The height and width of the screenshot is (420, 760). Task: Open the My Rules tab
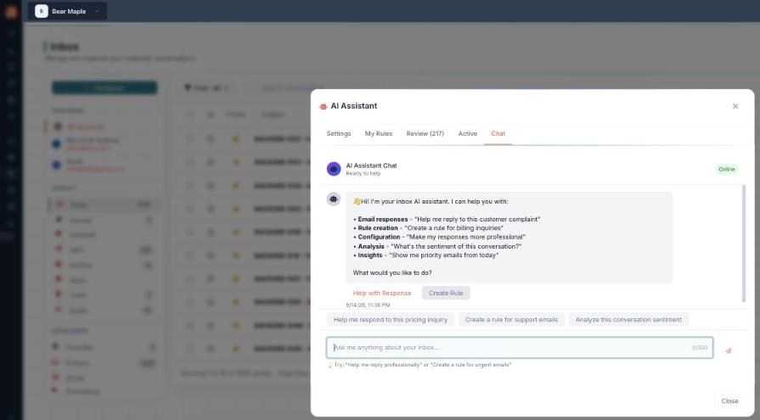point(379,134)
